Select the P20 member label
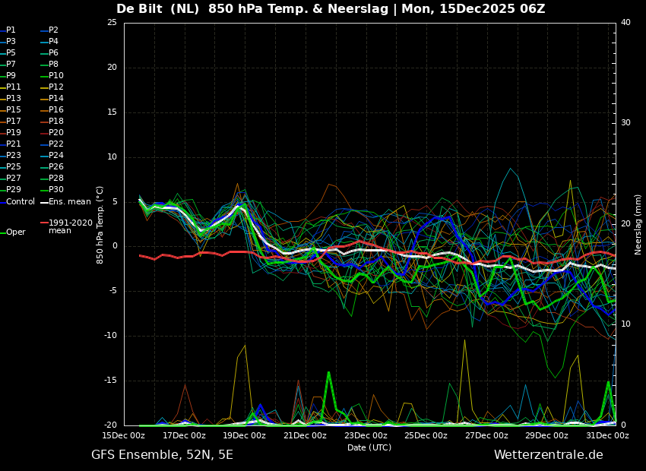 point(56,133)
